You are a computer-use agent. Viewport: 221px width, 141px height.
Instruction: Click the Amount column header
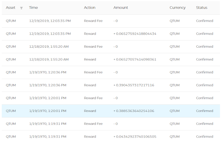coord(121,8)
